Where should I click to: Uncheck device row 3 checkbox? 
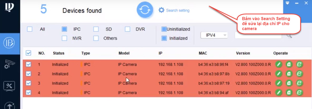click(x=28, y=83)
